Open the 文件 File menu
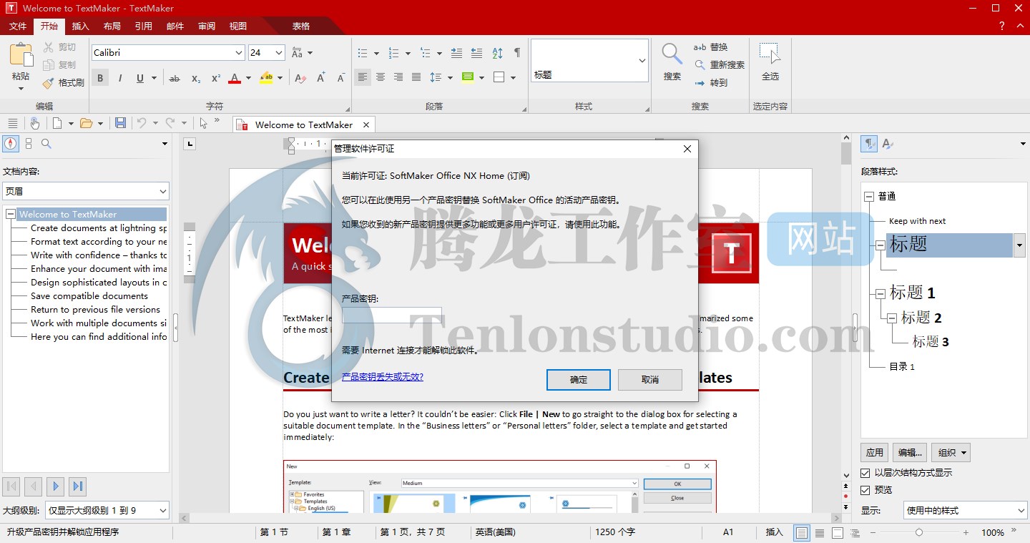This screenshot has height=543, width=1030. (x=17, y=26)
